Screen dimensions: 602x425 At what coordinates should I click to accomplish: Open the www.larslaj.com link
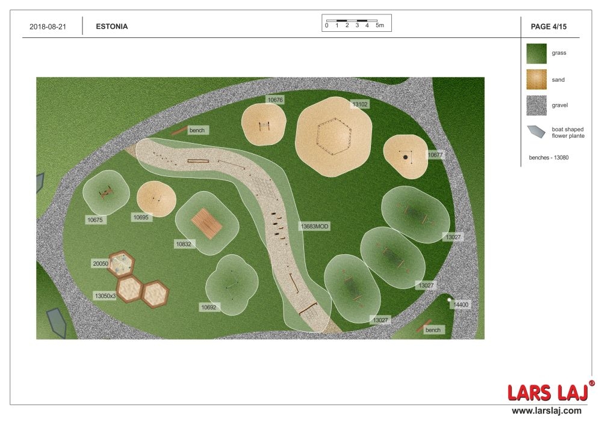point(547,411)
